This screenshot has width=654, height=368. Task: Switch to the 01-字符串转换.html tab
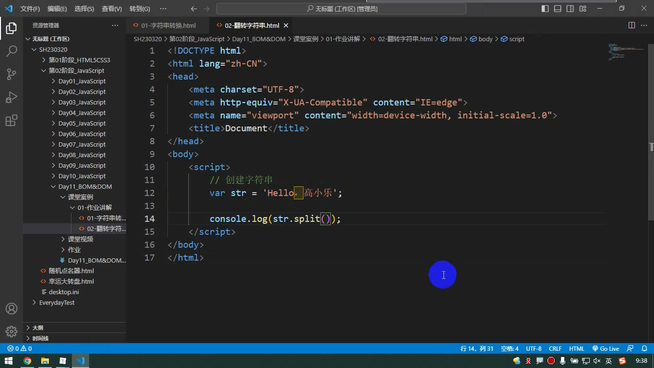tap(168, 25)
